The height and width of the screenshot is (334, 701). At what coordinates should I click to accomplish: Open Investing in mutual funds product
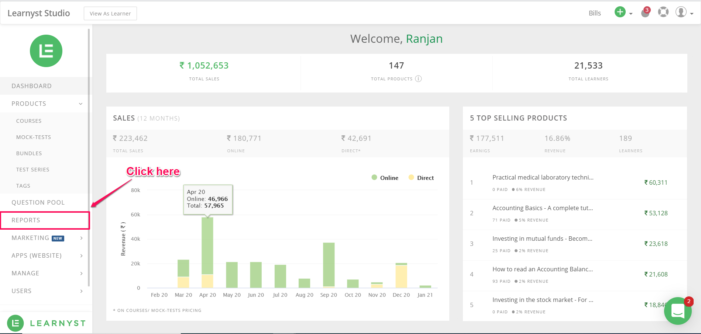(x=542, y=239)
